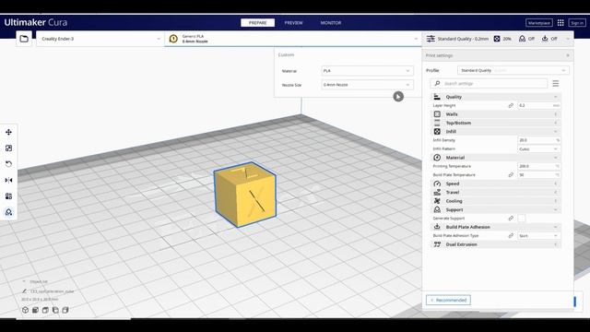The width and height of the screenshot is (590, 332).
Task: Collapse the Quality settings category
Action: pyautogui.click(x=496, y=97)
